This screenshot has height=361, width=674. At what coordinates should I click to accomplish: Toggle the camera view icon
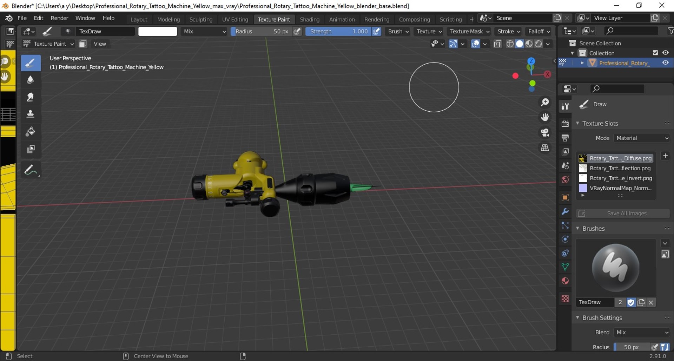pos(545,132)
